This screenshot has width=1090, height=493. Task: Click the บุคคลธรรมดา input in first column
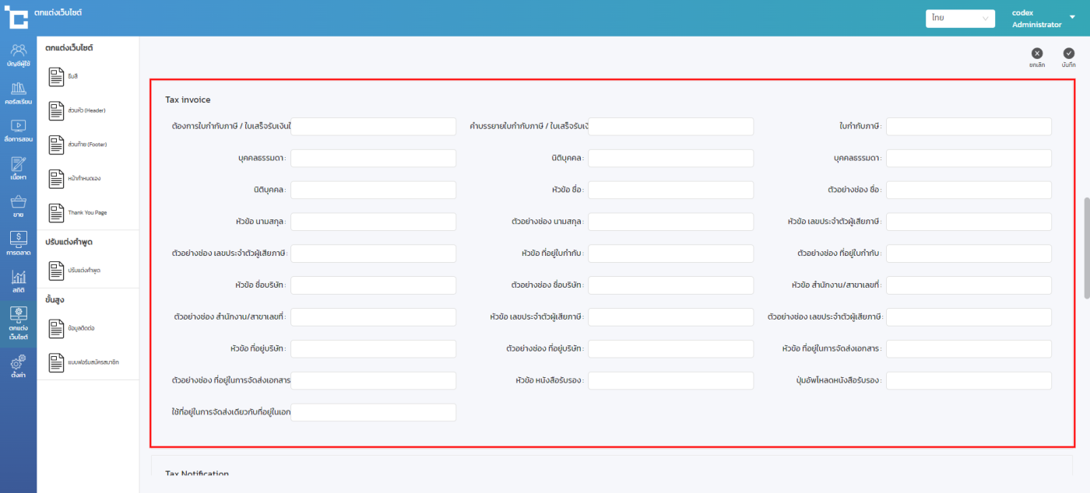[x=373, y=159]
